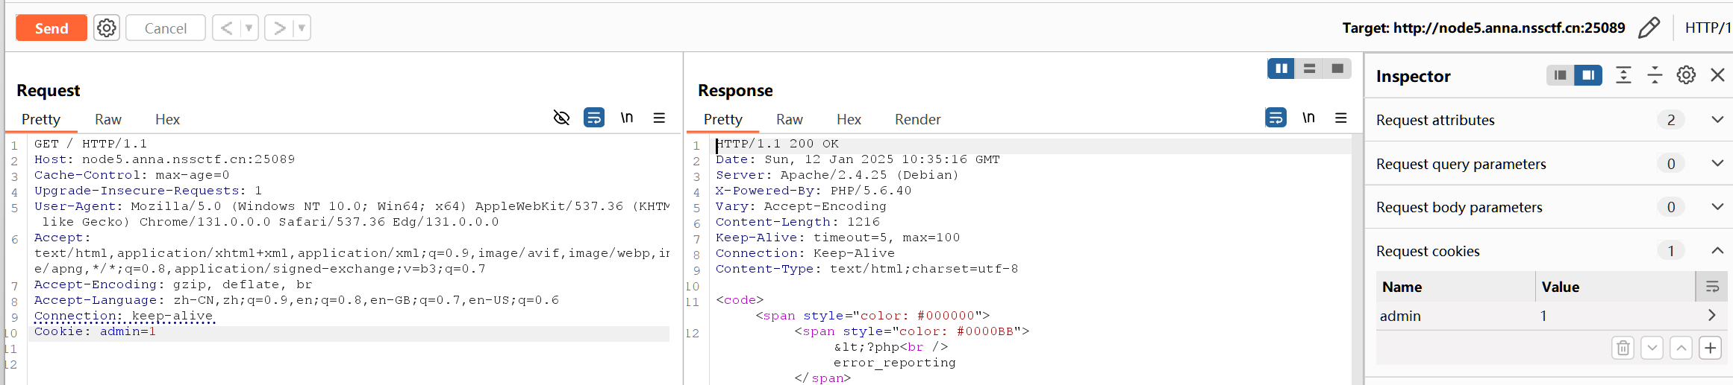Switch Response view to Render tab
The width and height of the screenshot is (1733, 385).
(x=917, y=119)
